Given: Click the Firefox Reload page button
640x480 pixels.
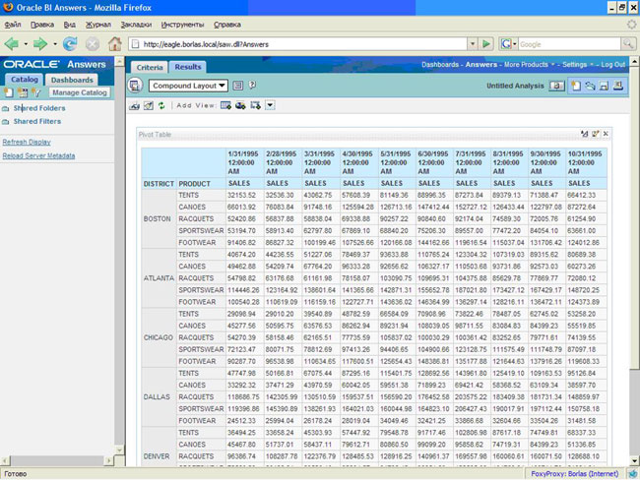Looking at the screenshot, I should 70,44.
